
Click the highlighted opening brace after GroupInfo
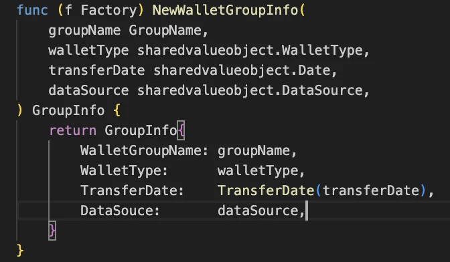(181, 130)
